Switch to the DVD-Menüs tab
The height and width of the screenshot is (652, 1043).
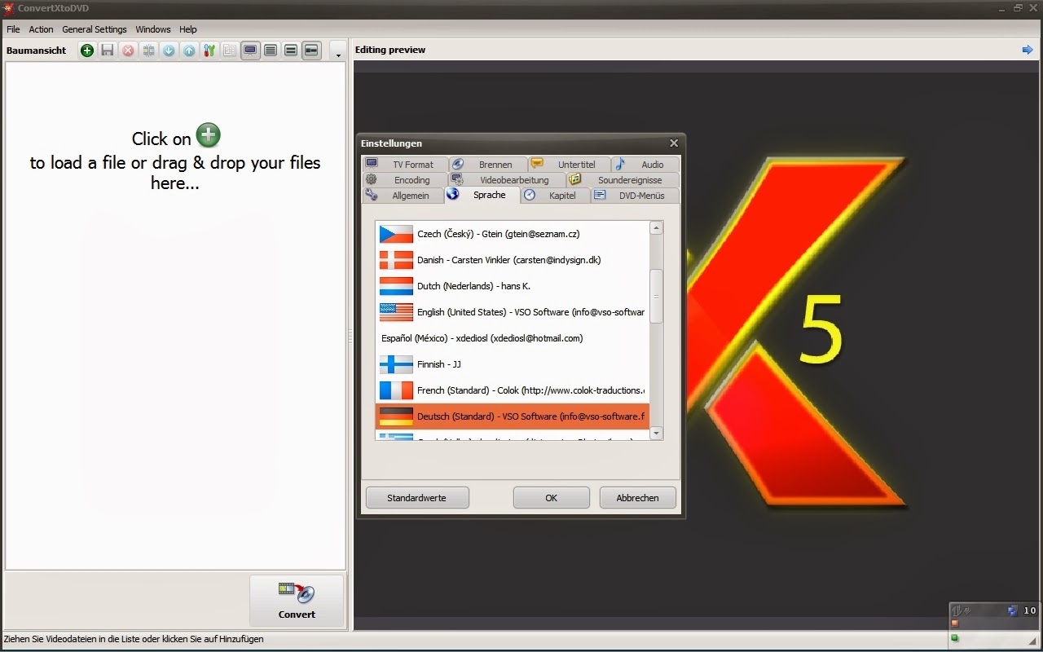click(x=635, y=195)
